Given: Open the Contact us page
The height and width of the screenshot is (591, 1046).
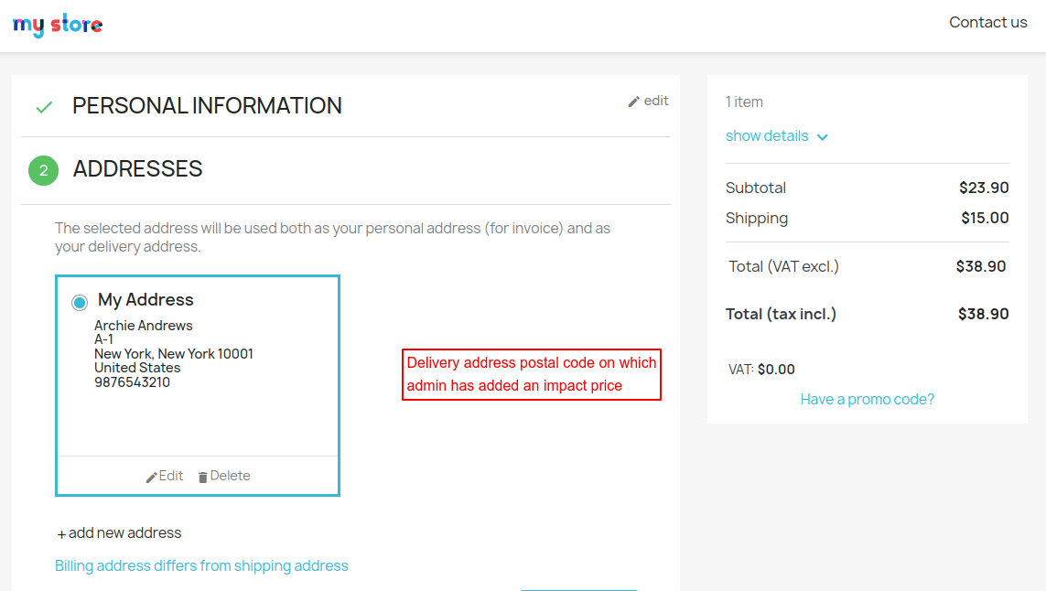Looking at the screenshot, I should pos(987,23).
